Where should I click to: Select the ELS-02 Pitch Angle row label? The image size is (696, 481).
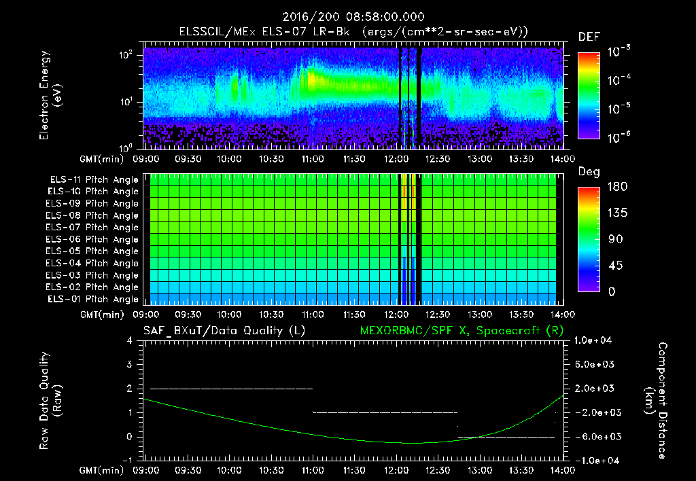point(92,287)
